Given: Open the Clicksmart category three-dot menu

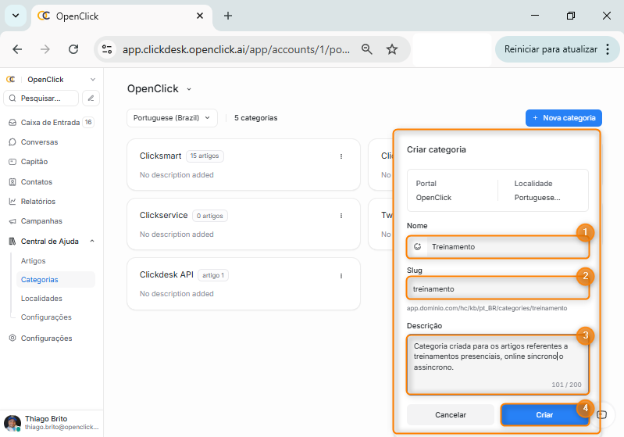Looking at the screenshot, I should 341,156.
